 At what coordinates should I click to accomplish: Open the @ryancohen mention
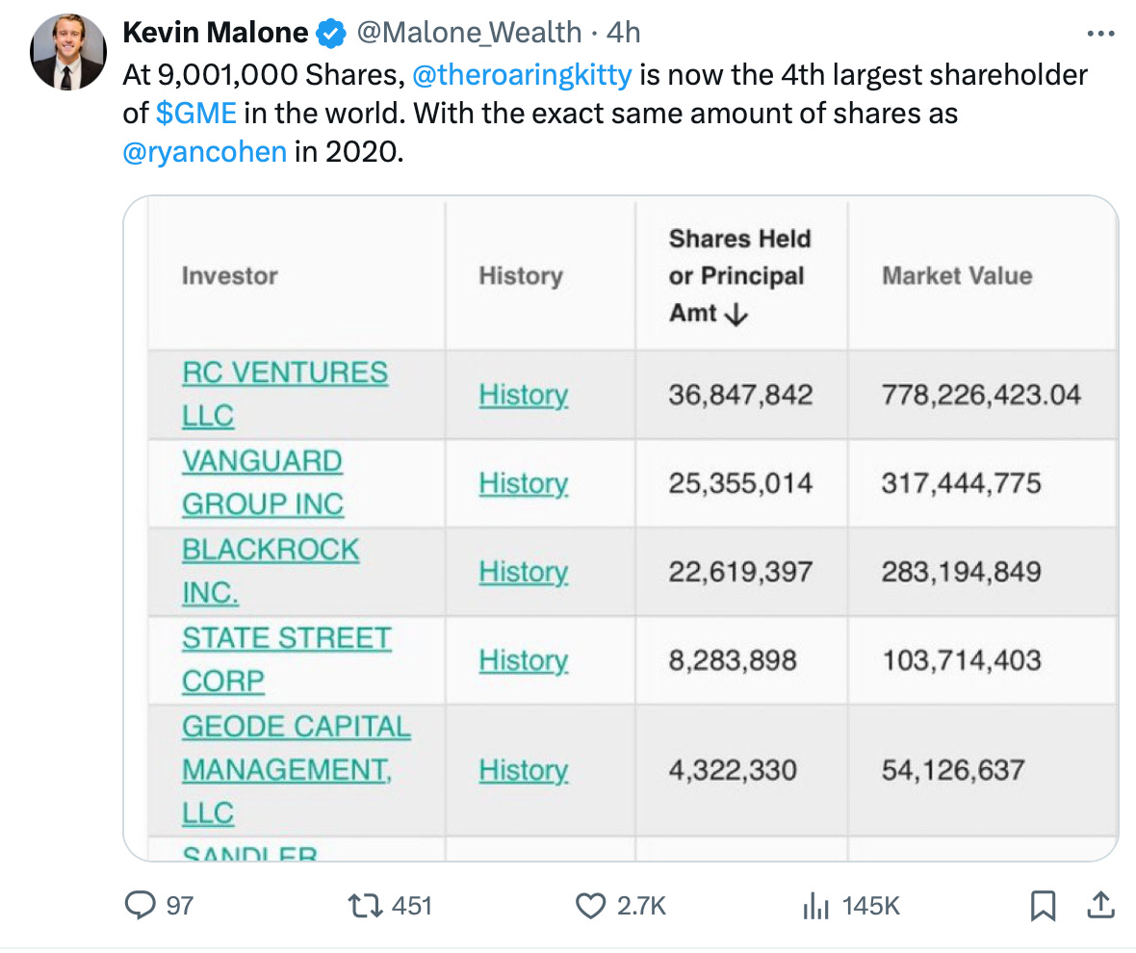[205, 151]
